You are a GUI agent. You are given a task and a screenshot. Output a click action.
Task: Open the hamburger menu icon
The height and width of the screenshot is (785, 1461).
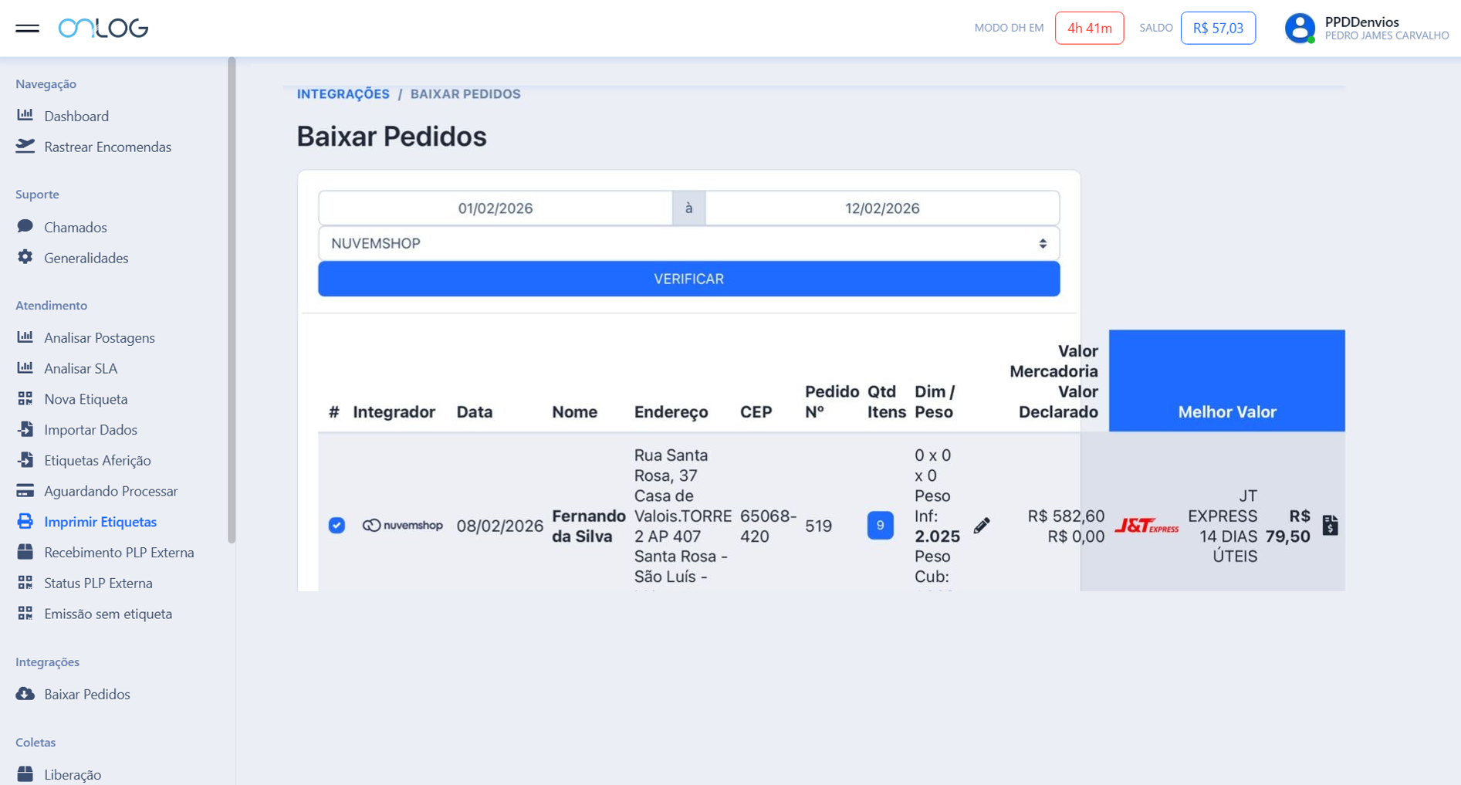(x=27, y=29)
